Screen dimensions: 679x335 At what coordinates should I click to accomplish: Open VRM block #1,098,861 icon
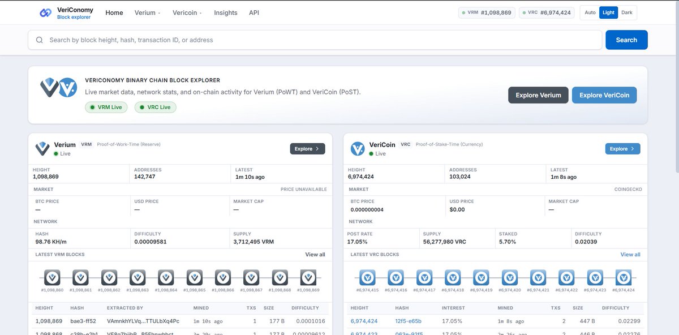[81, 277]
